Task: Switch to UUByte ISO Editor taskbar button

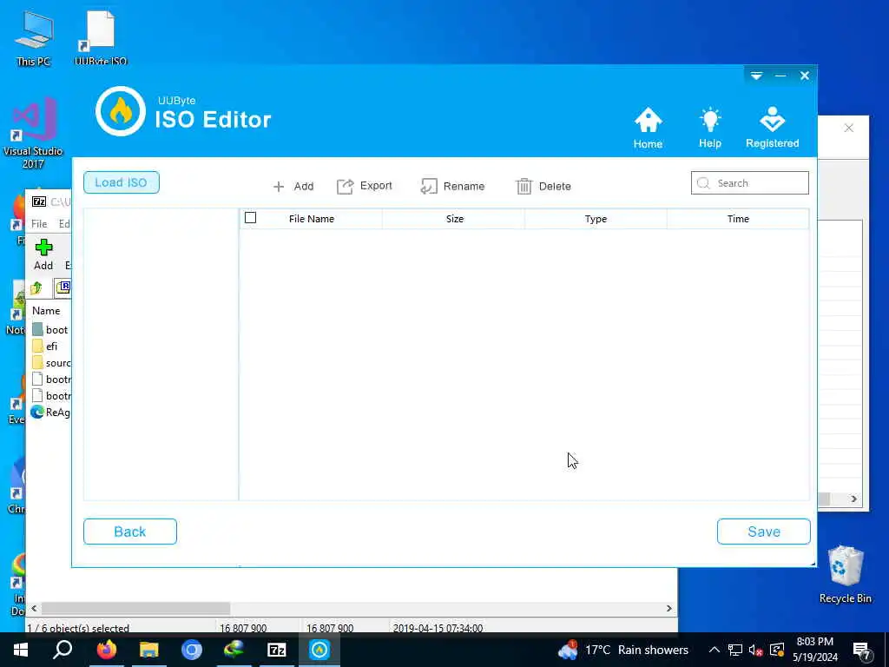Action: (x=319, y=650)
